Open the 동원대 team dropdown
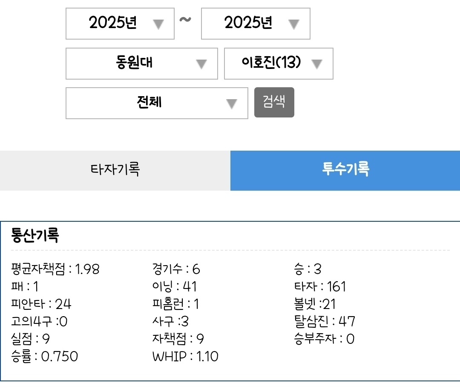The width and height of the screenshot is (460, 389). pos(141,63)
